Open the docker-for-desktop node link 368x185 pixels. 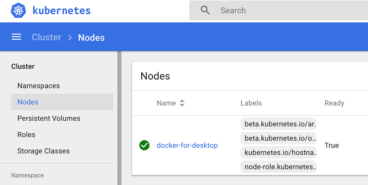(x=187, y=145)
